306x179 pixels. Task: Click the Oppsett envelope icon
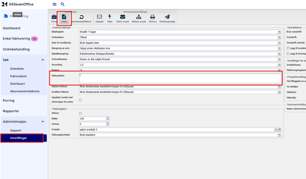click(x=99, y=18)
